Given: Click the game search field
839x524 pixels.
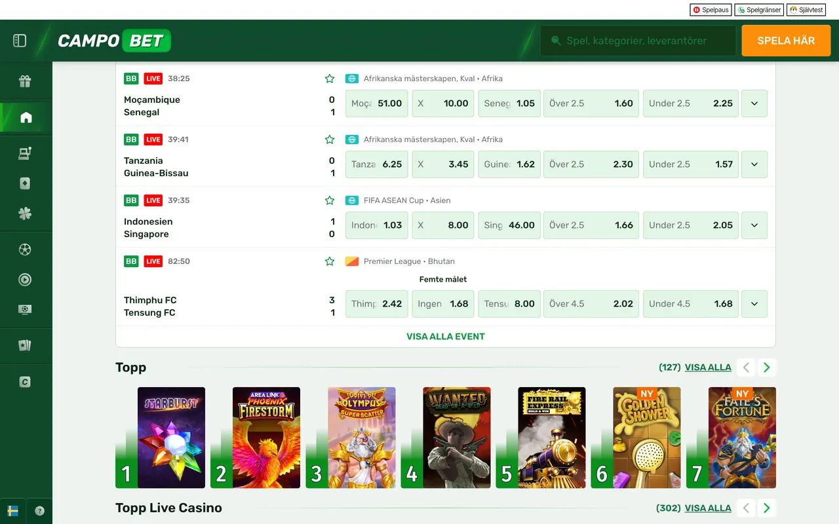Looking at the screenshot, I should [638, 41].
